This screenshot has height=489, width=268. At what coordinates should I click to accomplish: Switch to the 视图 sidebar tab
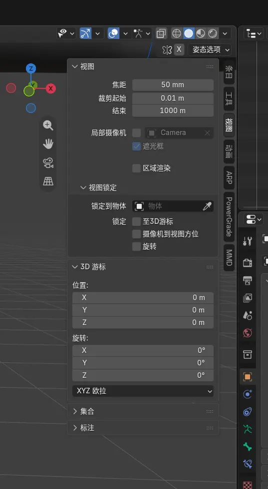tap(229, 125)
